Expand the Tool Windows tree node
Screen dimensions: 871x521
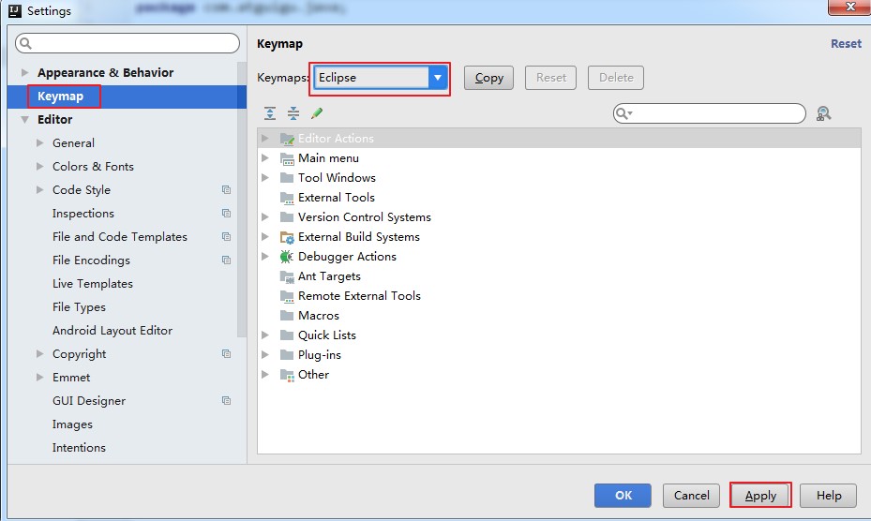pos(265,178)
